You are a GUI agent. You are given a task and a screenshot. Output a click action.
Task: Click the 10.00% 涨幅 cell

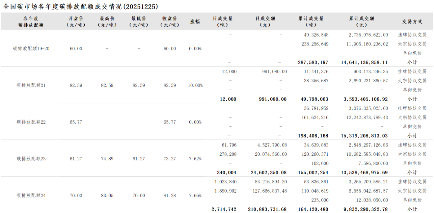(x=195, y=85)
